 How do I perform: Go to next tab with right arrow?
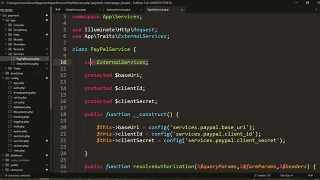[59, 9]
